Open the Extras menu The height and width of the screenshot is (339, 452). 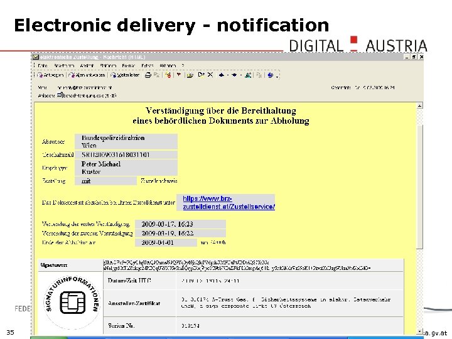click(148, 66)
